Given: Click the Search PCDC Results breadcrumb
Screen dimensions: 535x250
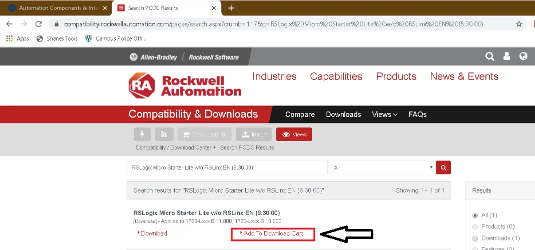Looking at the screenshot, I should (x=247, y=147).
